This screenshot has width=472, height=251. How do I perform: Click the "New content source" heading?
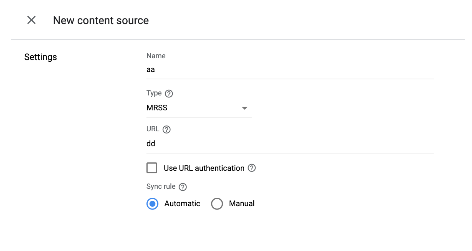(x=101, y=21)
